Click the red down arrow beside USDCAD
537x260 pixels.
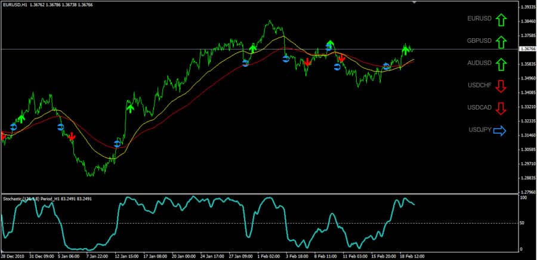(501, 109)
